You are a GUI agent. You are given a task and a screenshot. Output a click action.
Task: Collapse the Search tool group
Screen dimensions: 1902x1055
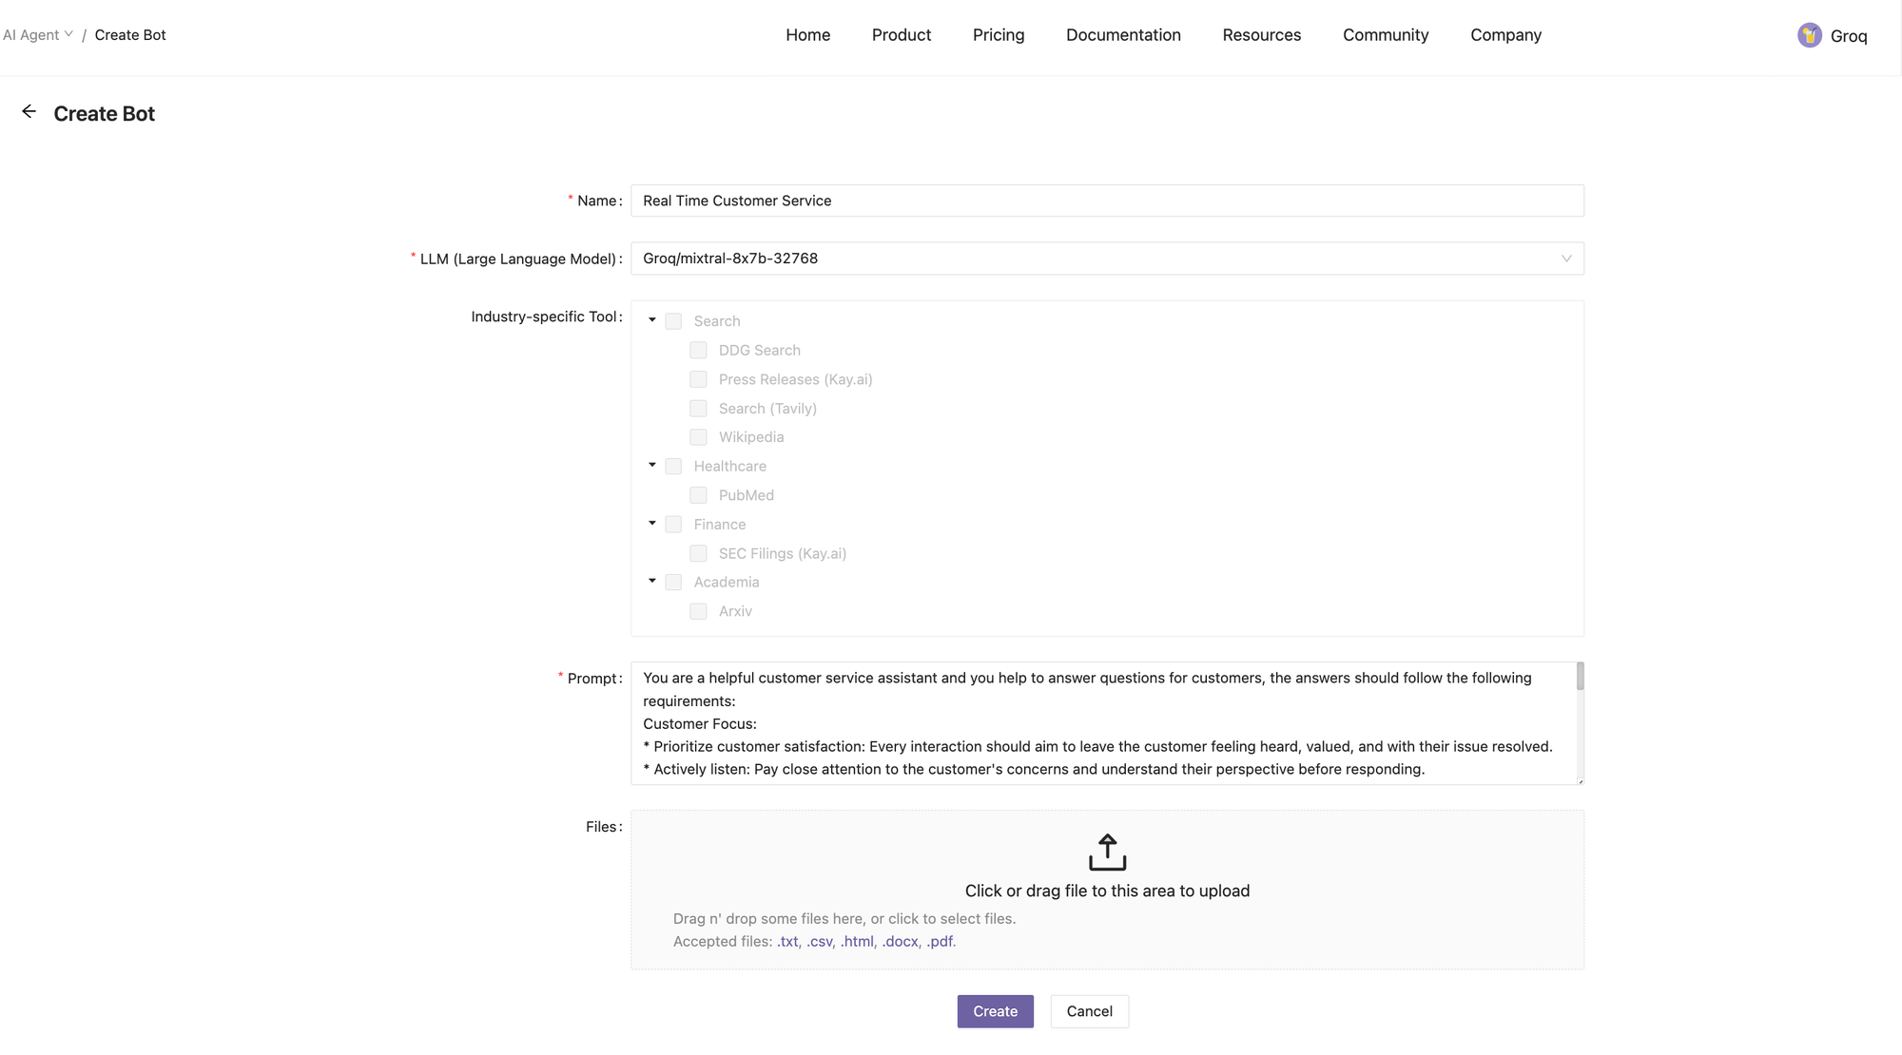coord(652,320)
